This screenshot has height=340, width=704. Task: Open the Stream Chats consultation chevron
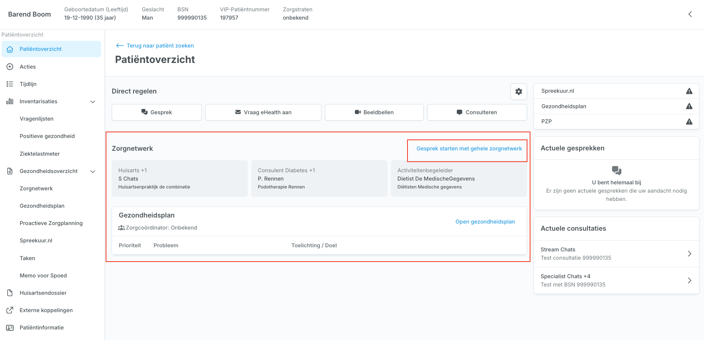(689, 254)
